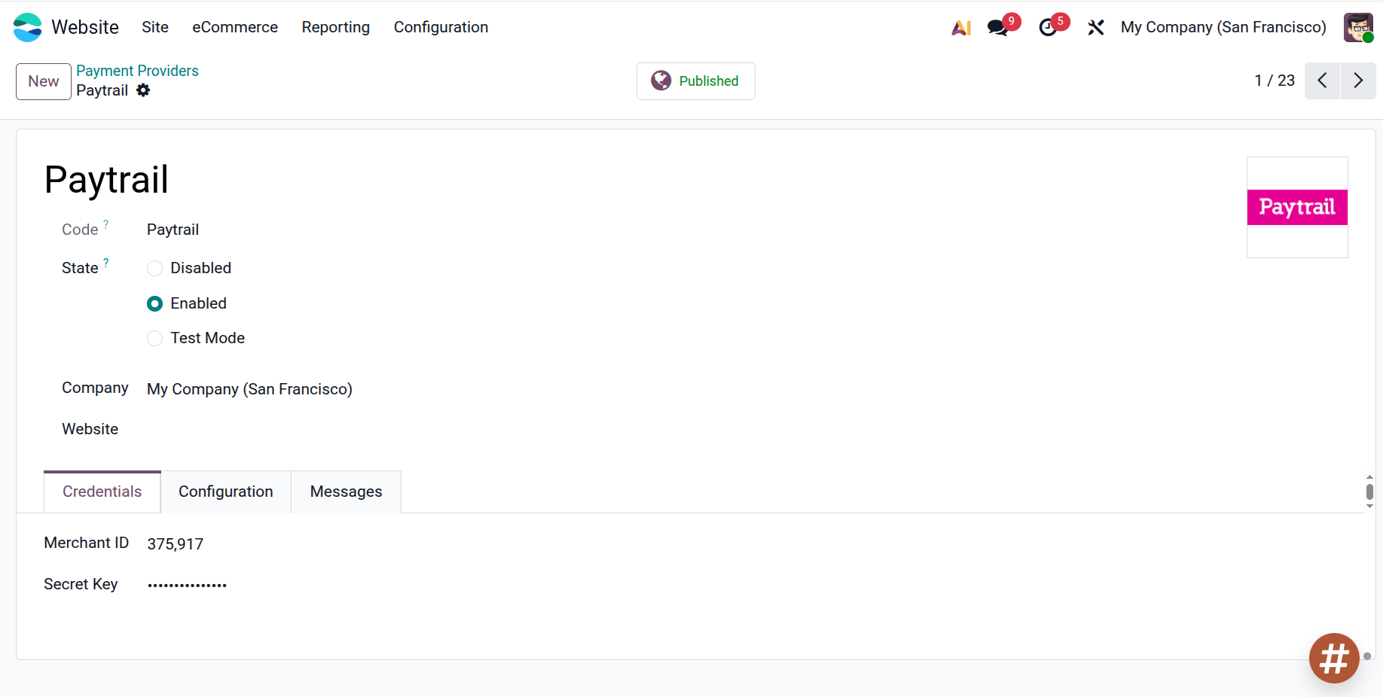Open the Messages tab

tap(346, 492)
